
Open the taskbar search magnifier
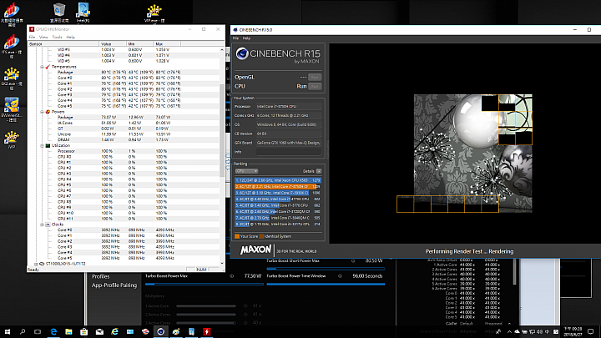coord(23,331)
